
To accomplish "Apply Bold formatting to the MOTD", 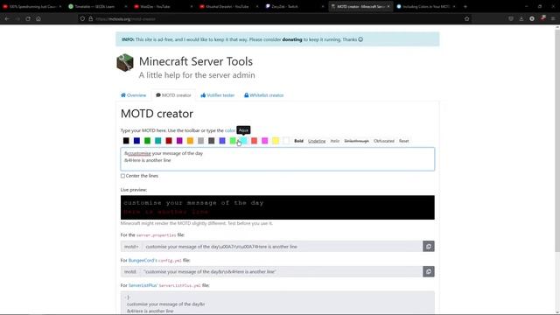I will [x=298, y=141].
